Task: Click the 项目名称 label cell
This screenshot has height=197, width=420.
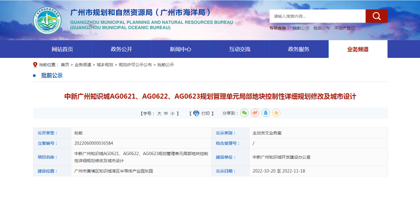Action: (52, 157)
